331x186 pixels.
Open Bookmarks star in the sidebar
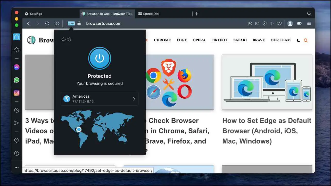click(16, 50)
